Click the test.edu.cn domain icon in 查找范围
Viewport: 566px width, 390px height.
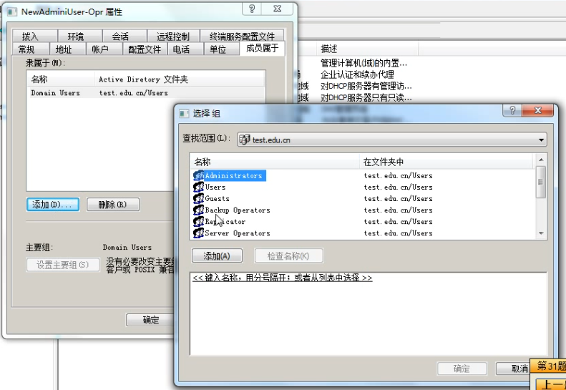point(245,140)
